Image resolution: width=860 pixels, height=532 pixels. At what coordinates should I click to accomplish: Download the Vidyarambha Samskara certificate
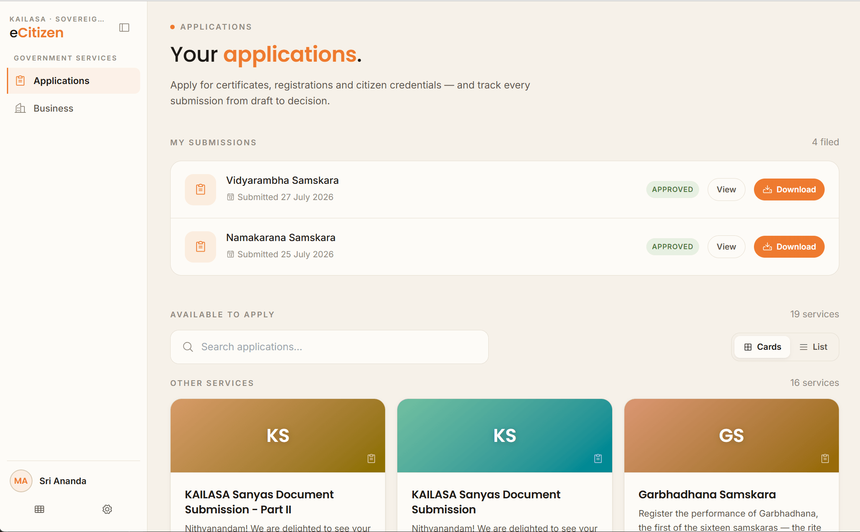pos(789,190)
